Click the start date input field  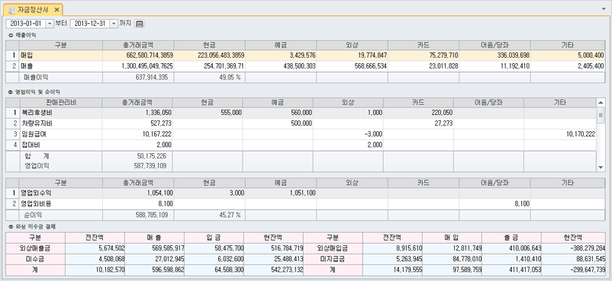[x=27, y=24]
